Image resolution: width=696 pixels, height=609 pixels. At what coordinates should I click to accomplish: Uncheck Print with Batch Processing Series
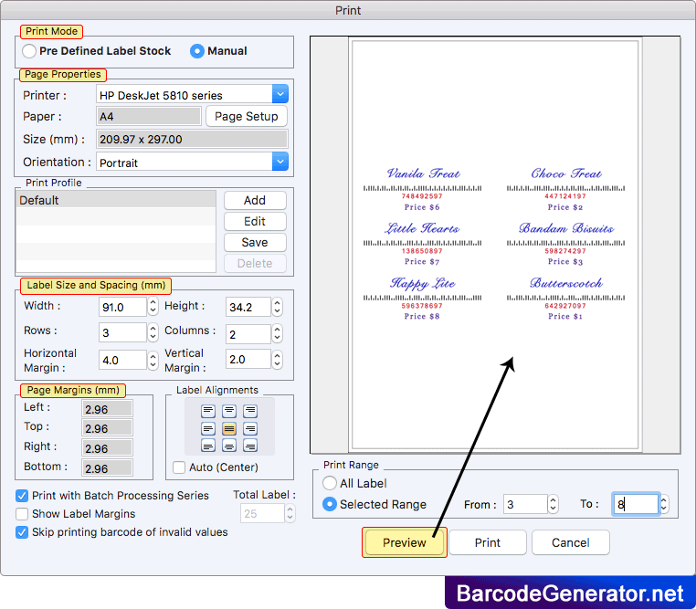[x=22, y=496]
